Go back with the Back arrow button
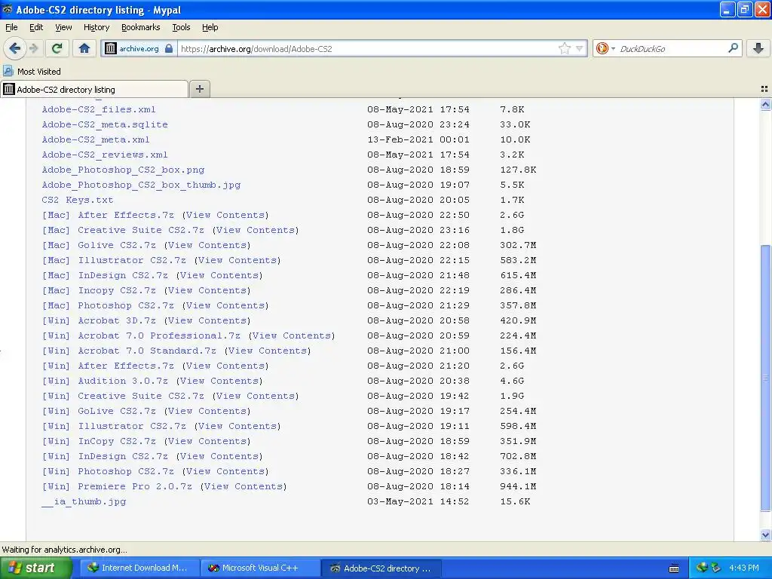Viewport: 772px width, 579px height. tap(14, 48)
